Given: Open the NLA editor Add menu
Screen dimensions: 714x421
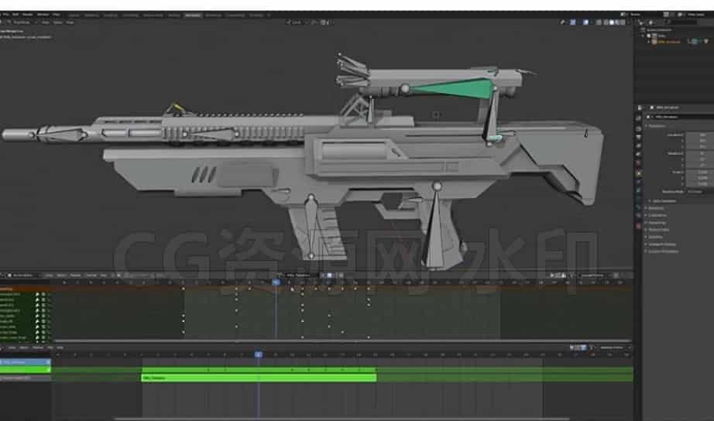Looking at the screenshot, I should point(60,347).
